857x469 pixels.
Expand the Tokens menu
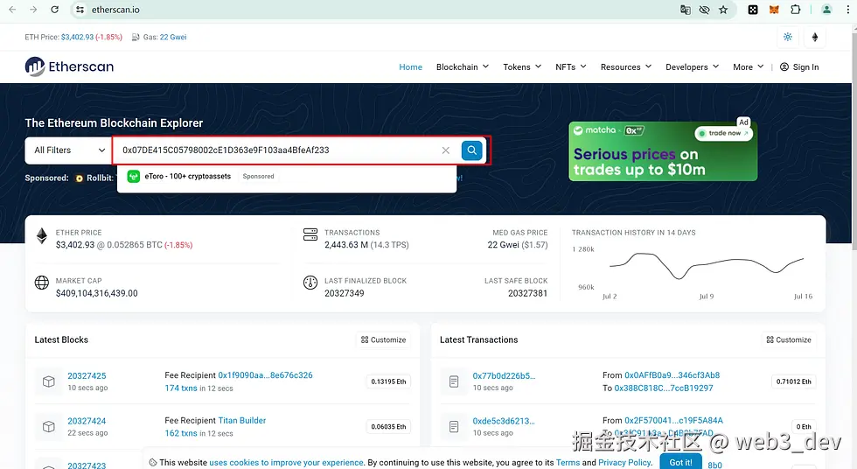[x=522, y=66]
